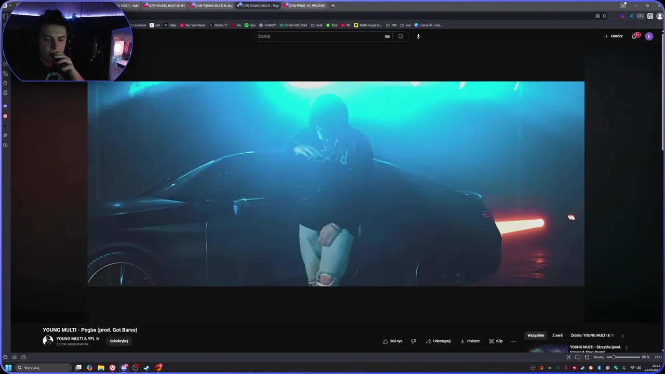Open the poe bookmarks folder
Image resolution: width=665 pixels, height=374 pixels.
[x=405, y=25]
